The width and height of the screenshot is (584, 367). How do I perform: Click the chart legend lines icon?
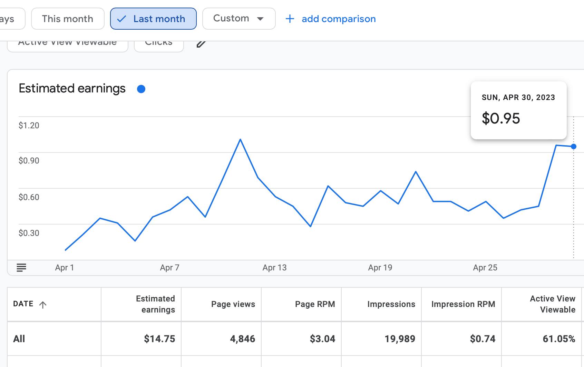point(21,268)
